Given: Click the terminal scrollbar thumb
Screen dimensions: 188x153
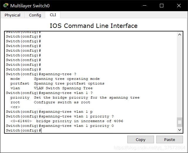Looking at the screenshot, I should coord(179,122).
